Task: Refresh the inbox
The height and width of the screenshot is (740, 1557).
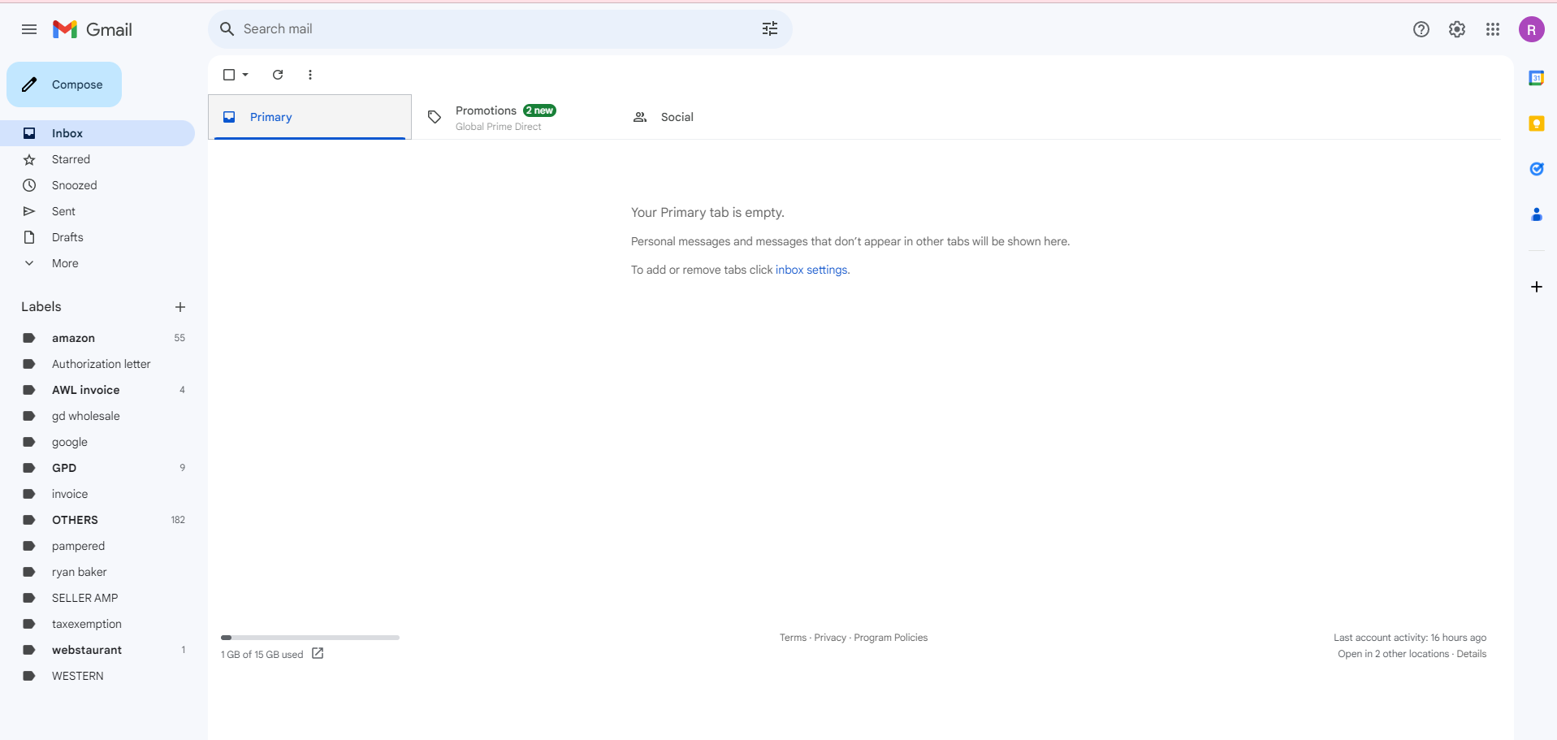Action: pyautogui.click(x=278, y=75)
